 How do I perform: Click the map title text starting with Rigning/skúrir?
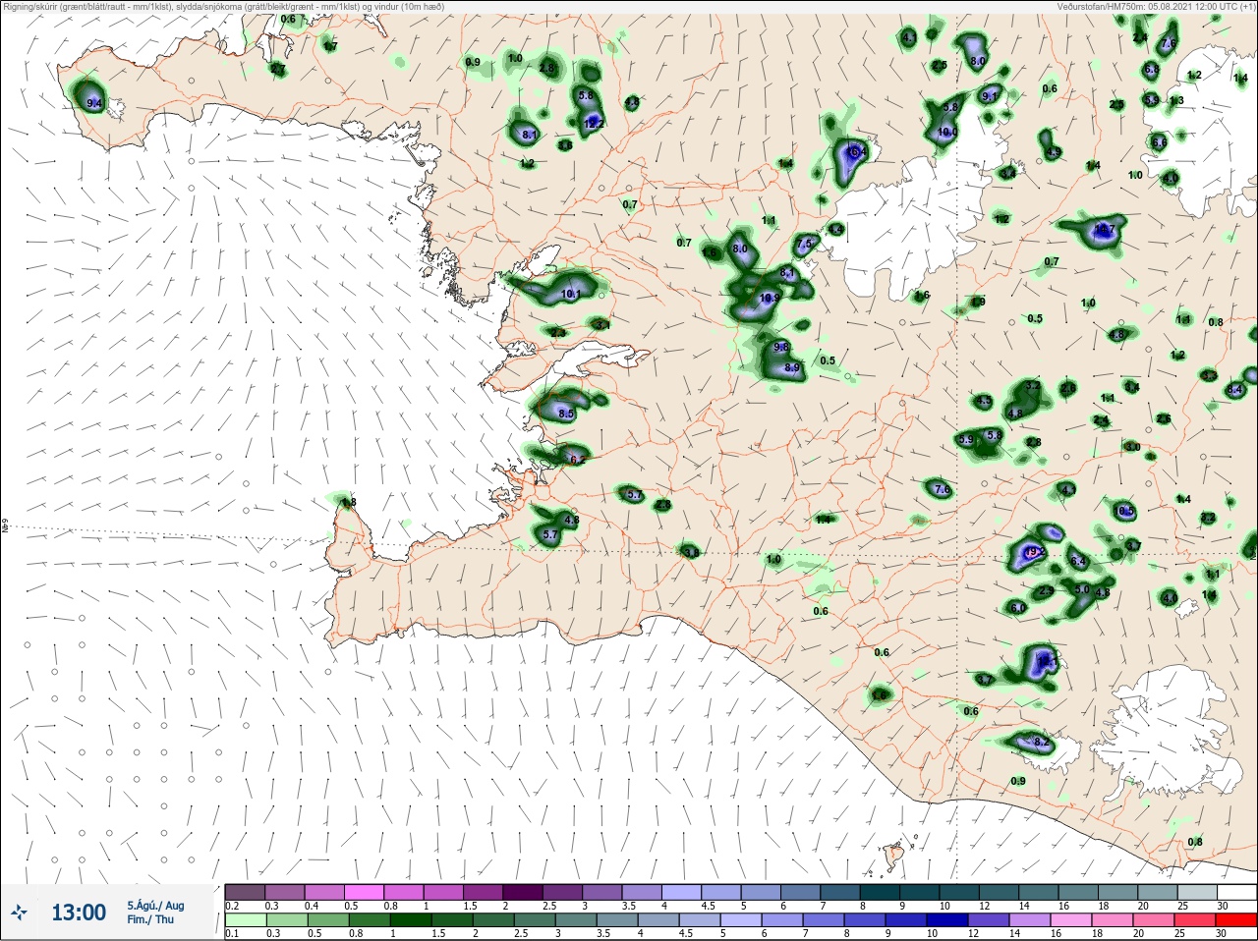[225, 6]
